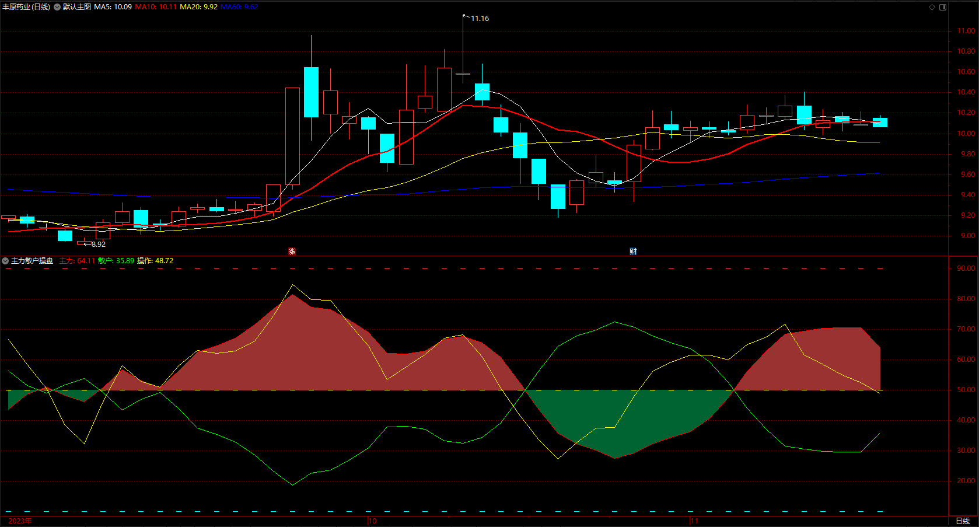
Task: Click the 操作: 48.72 readout
Action: coord(155,261)
